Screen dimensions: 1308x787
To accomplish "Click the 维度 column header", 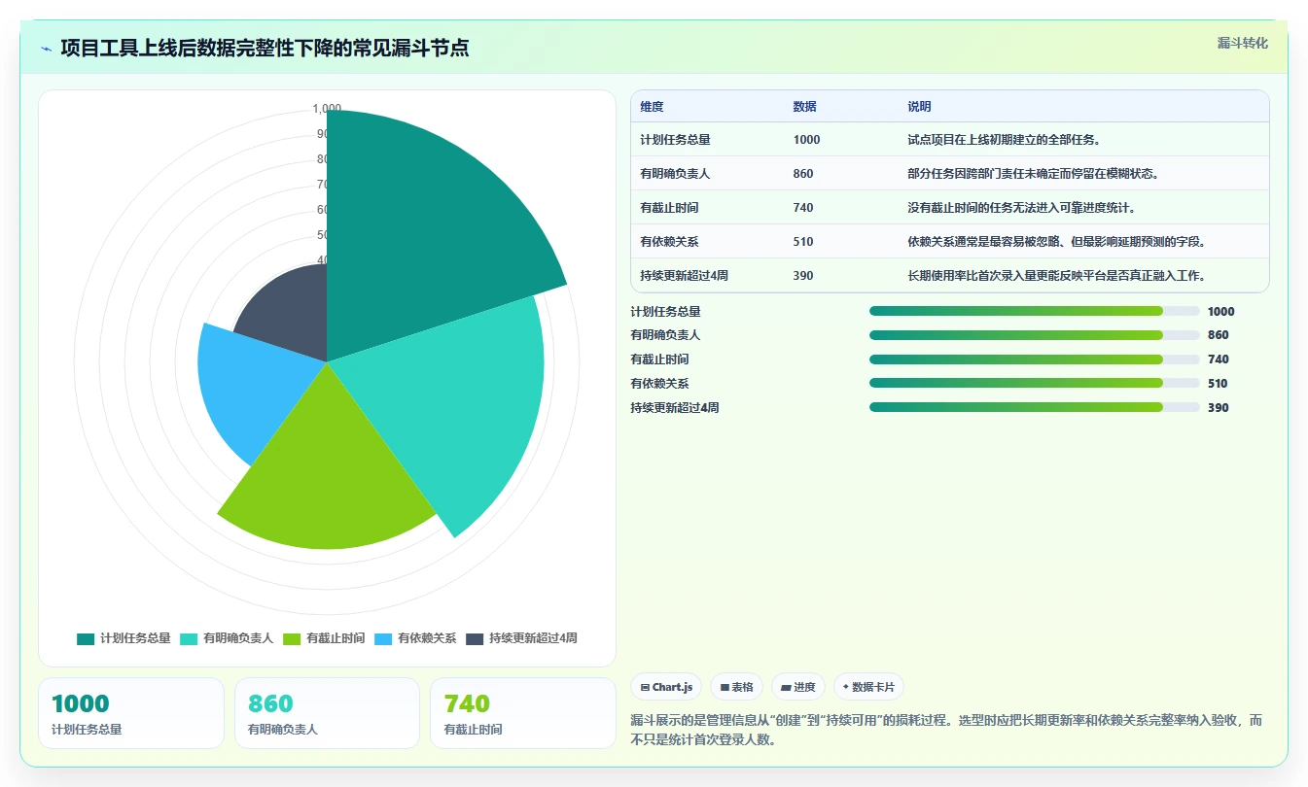I will pyautogui.click(x=653, y=107).
